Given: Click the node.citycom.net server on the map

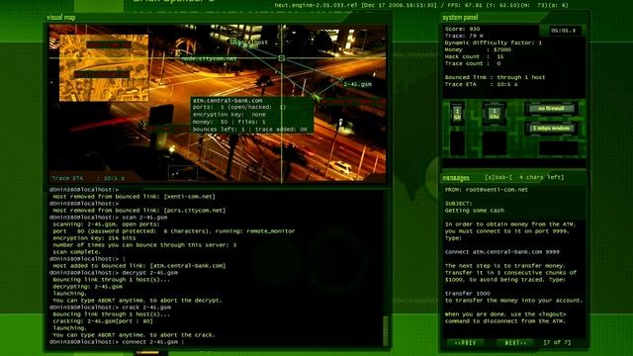Looking at the screenshot, I should (x=209, y=58).
